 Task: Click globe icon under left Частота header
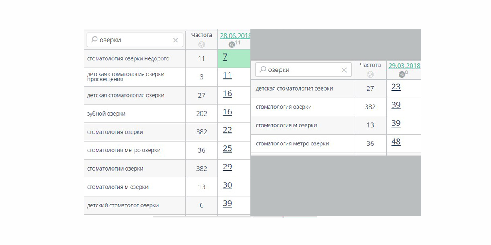[x=201, y=45]
